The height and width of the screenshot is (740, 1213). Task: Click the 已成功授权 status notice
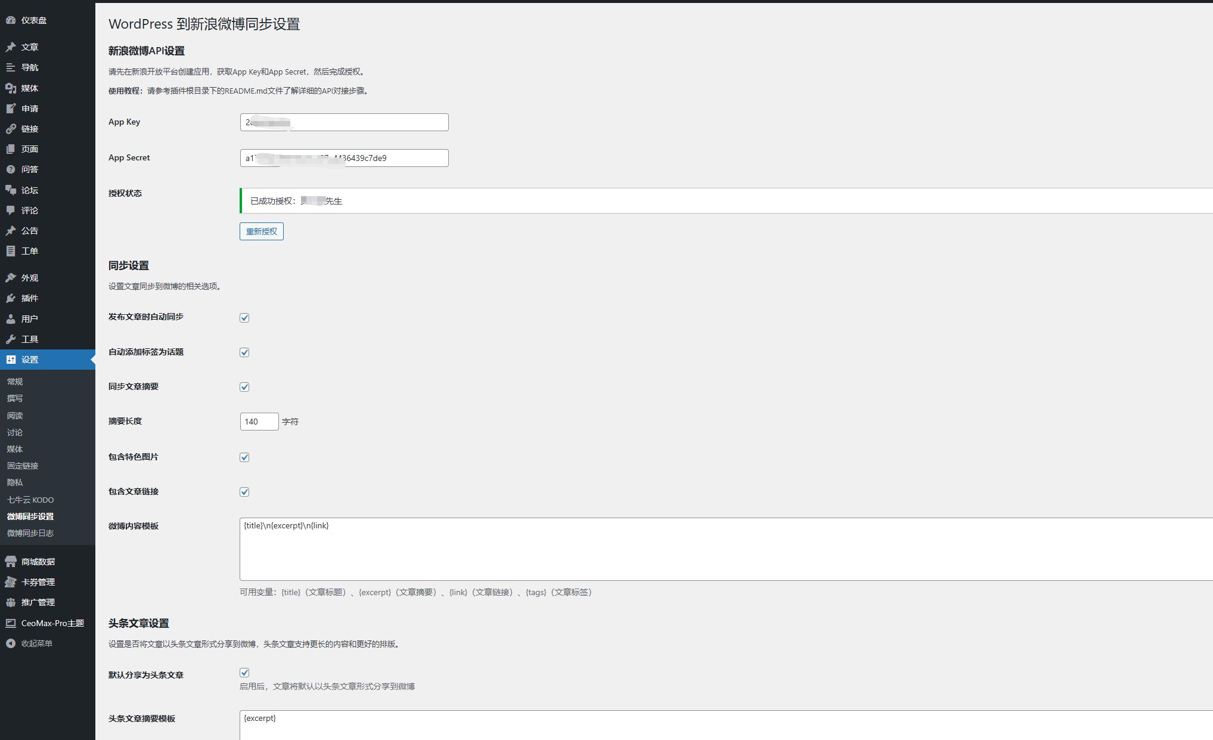coord(726,200)
